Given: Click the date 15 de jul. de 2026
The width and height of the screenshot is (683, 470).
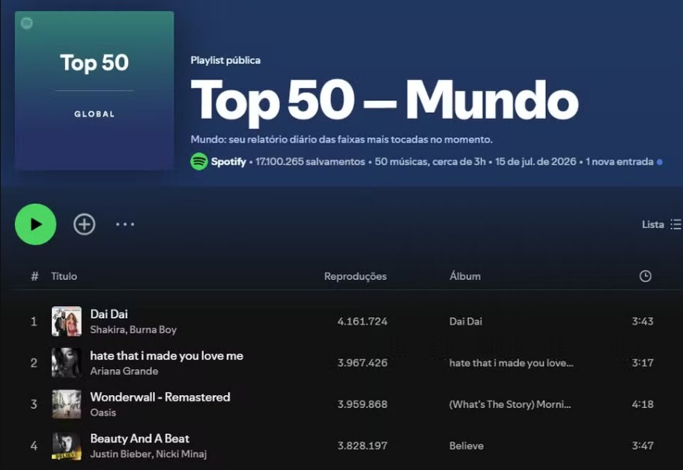Looking at the screenshot, I should pyautogui.click(x=535, y=162).
